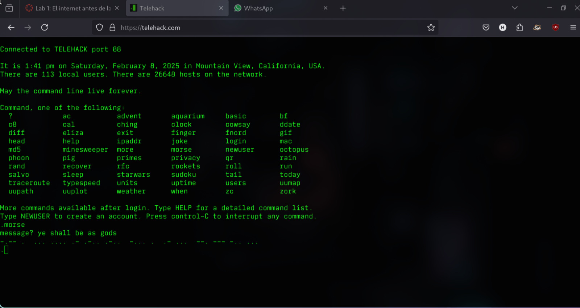Click the 'uptime' command
Screen dimensions: 580x308
(183, 183)
